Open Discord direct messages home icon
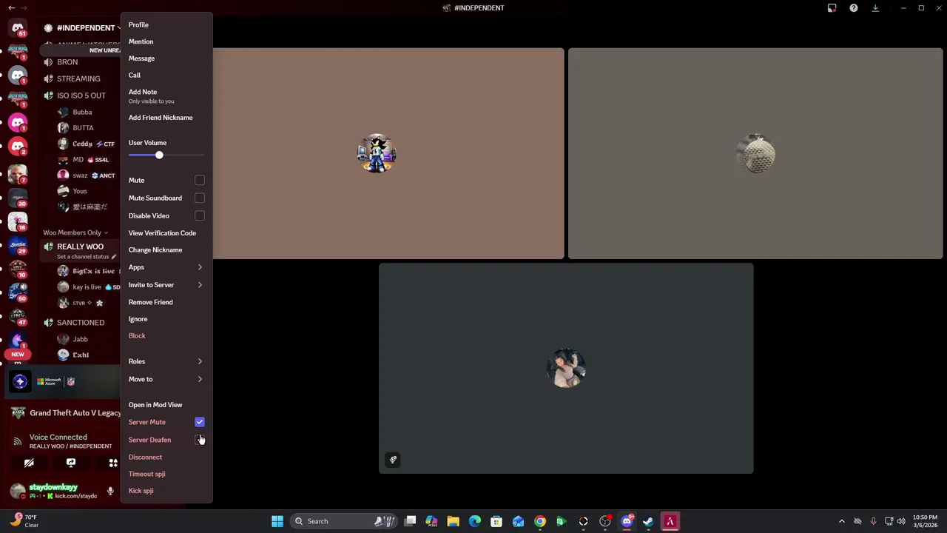 tap(18, 27)
